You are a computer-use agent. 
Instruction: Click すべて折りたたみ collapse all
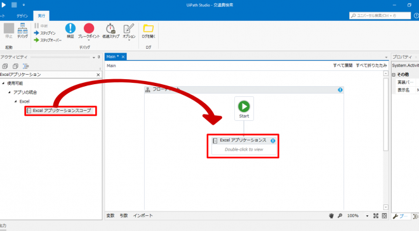pyautogui.click(x=371, y=66)
